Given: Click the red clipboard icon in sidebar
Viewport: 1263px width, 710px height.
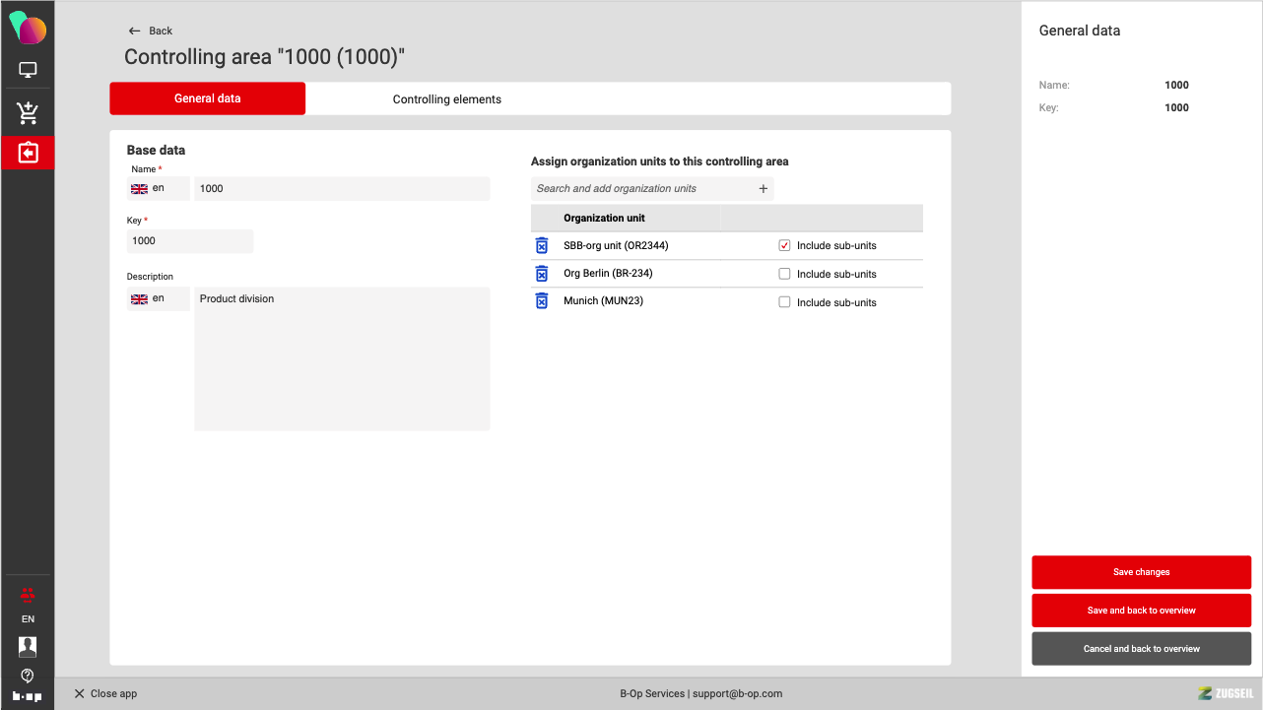Looking at the screenshot, I should pos(28,153).
